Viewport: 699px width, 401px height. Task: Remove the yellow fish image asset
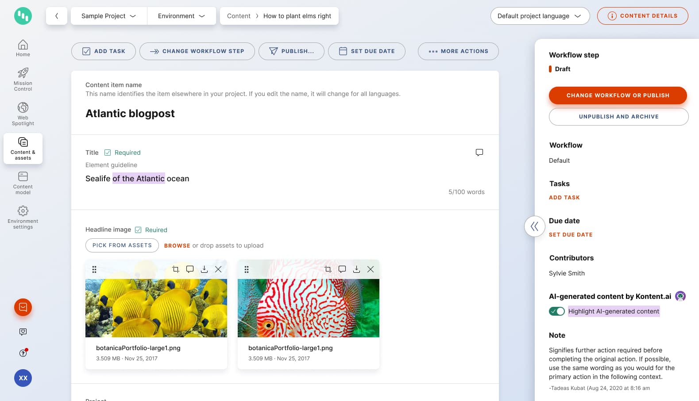tap(218, 269)
